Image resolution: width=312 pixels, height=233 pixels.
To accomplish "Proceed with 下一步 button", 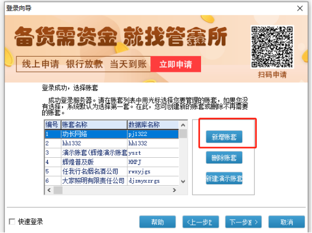I will (x=243, y=222).
